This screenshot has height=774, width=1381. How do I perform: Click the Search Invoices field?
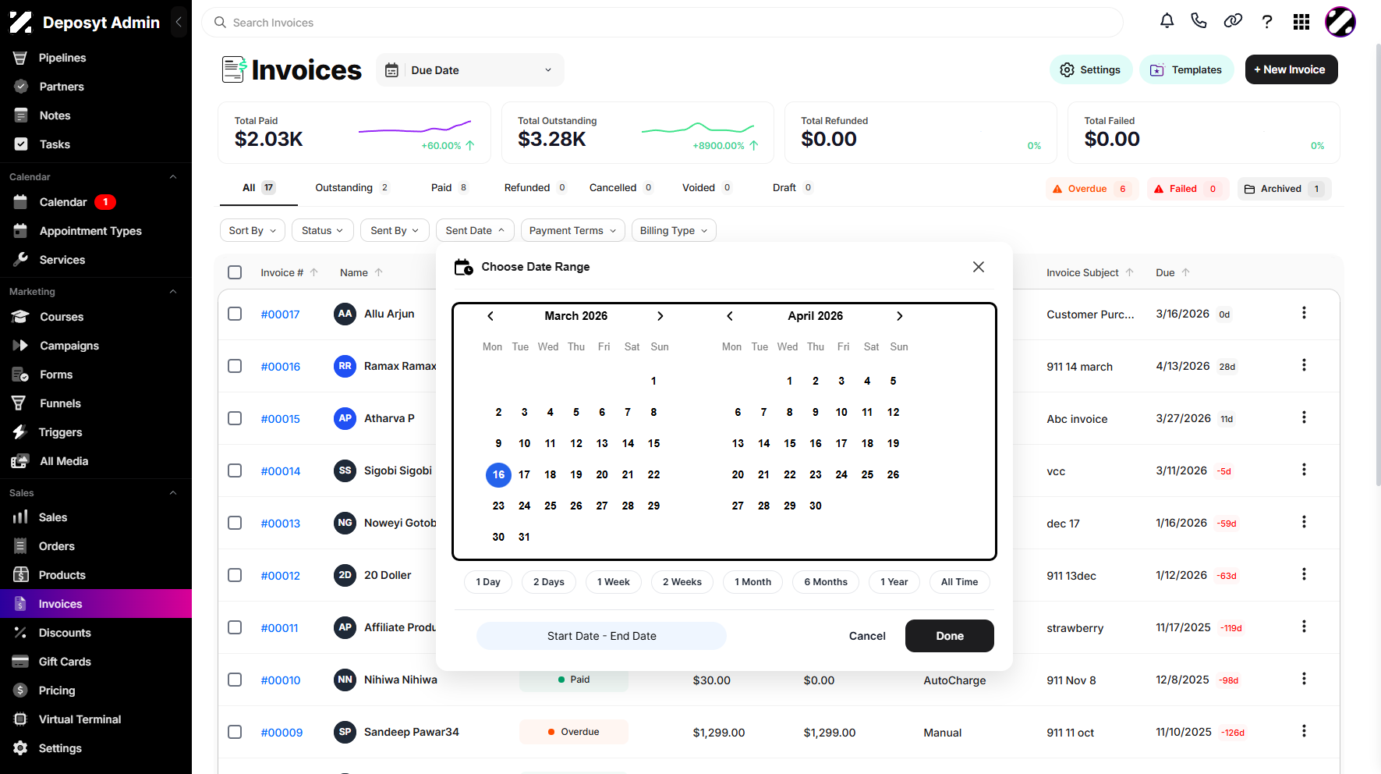tap(662, 23)
